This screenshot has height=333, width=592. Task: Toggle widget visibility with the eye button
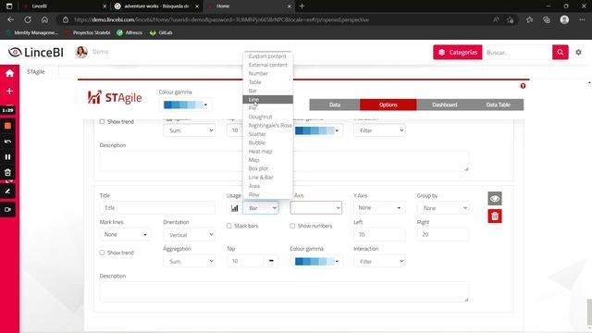click(495, 199)
